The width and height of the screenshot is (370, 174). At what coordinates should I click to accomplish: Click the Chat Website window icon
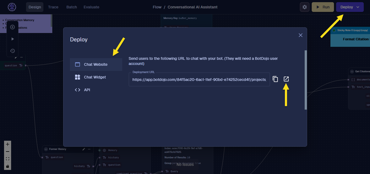78,64
